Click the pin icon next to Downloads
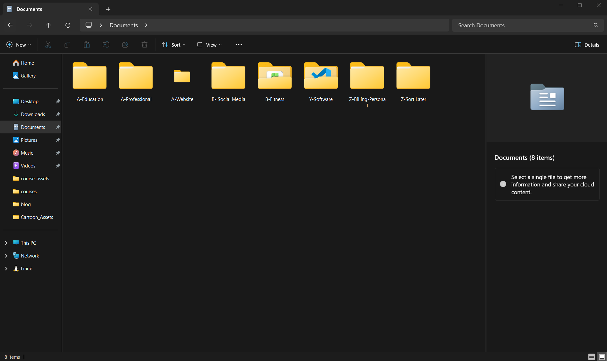The width and height of the screenshot is (607, 361). [x=58, y=114]
